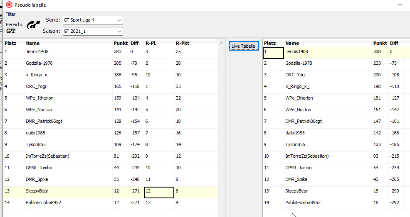Click left table Punkt column header
Image resolution: width=410 pixels, height=217 pixels.
coord(121,43)
